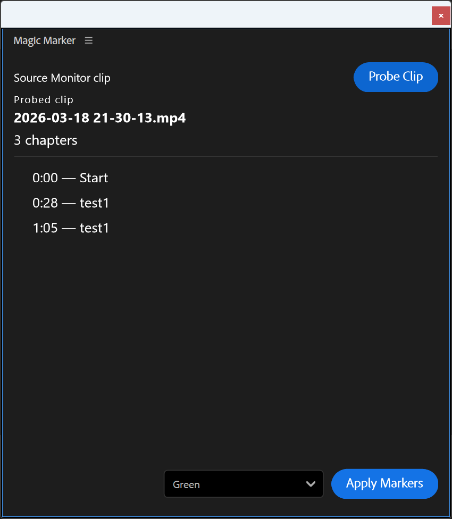The height and width of the screenshot is (519, 452).
Task: Open the Green marker color dropdown
Action: coord(243,484)
